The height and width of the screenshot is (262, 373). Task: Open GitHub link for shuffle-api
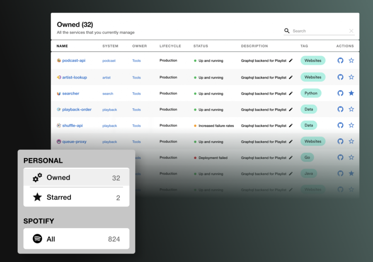[340, 125]
